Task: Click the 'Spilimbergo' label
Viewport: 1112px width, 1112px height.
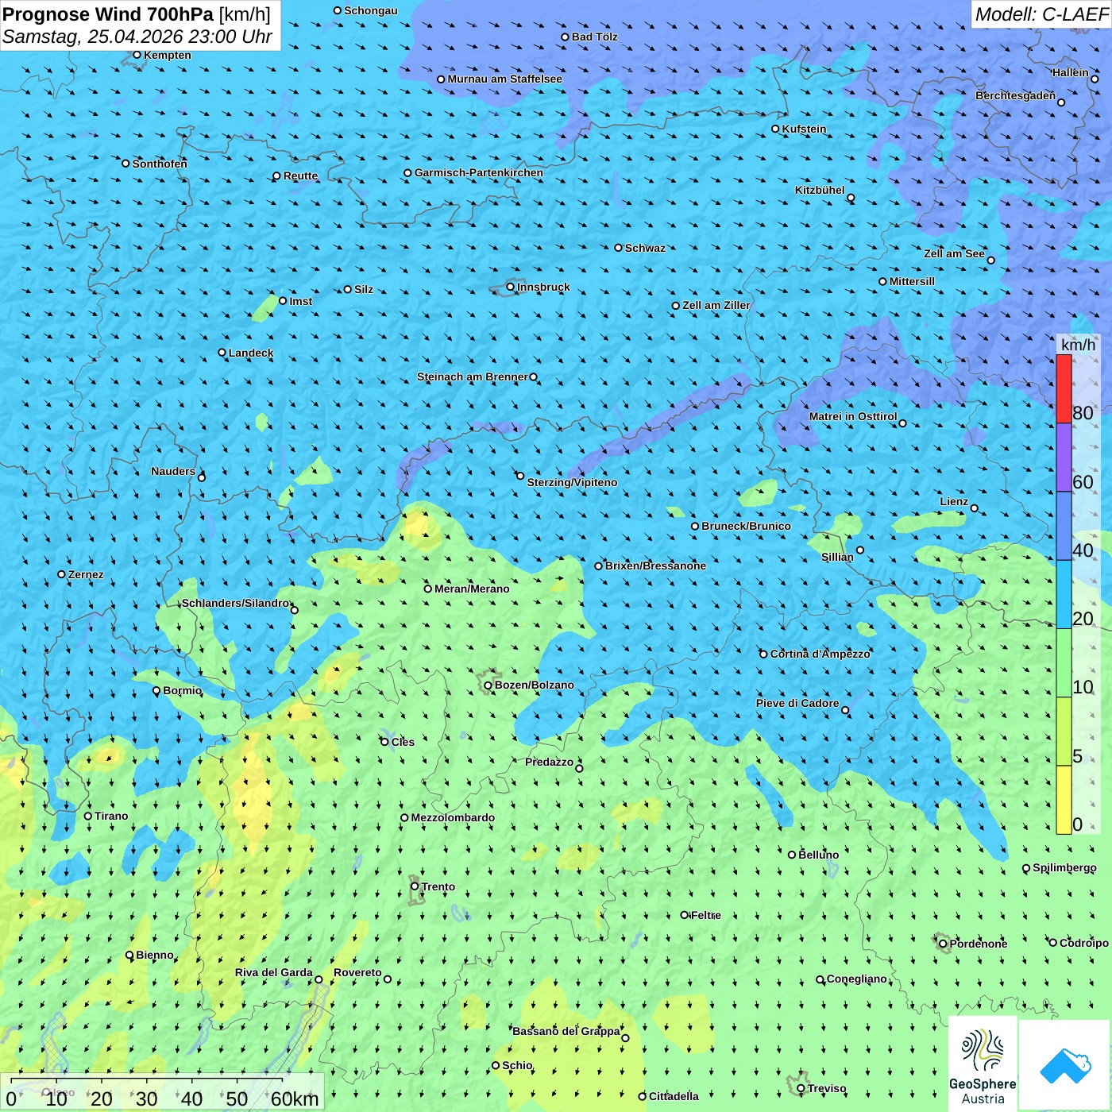Action: tap(1065, 867)
